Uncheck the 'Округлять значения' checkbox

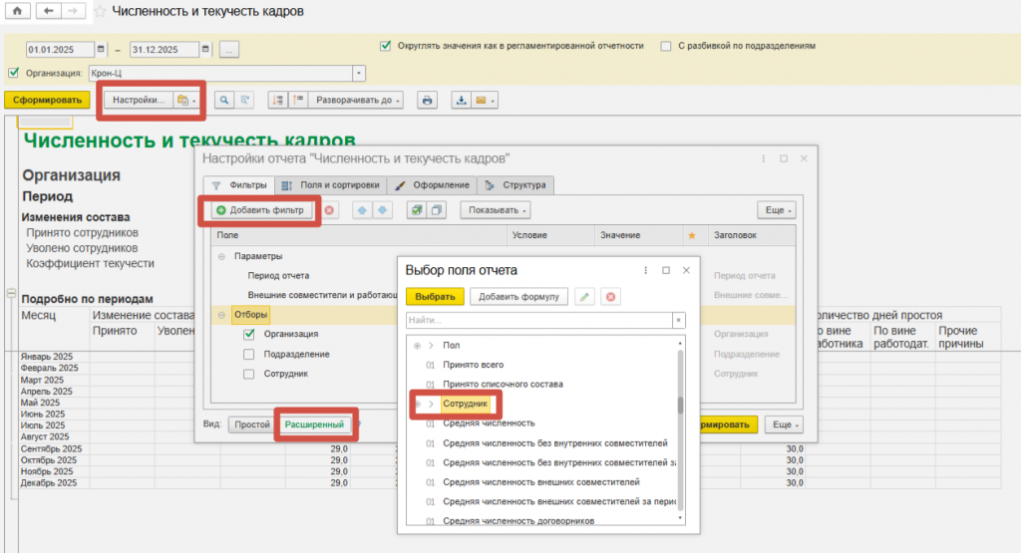pos(385,46)
